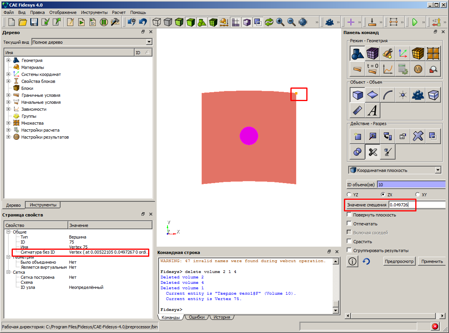Open the coordinate system axes mode
Viewport: 449px width, 333px height.
pyautogui.click(x=403, y=53)
